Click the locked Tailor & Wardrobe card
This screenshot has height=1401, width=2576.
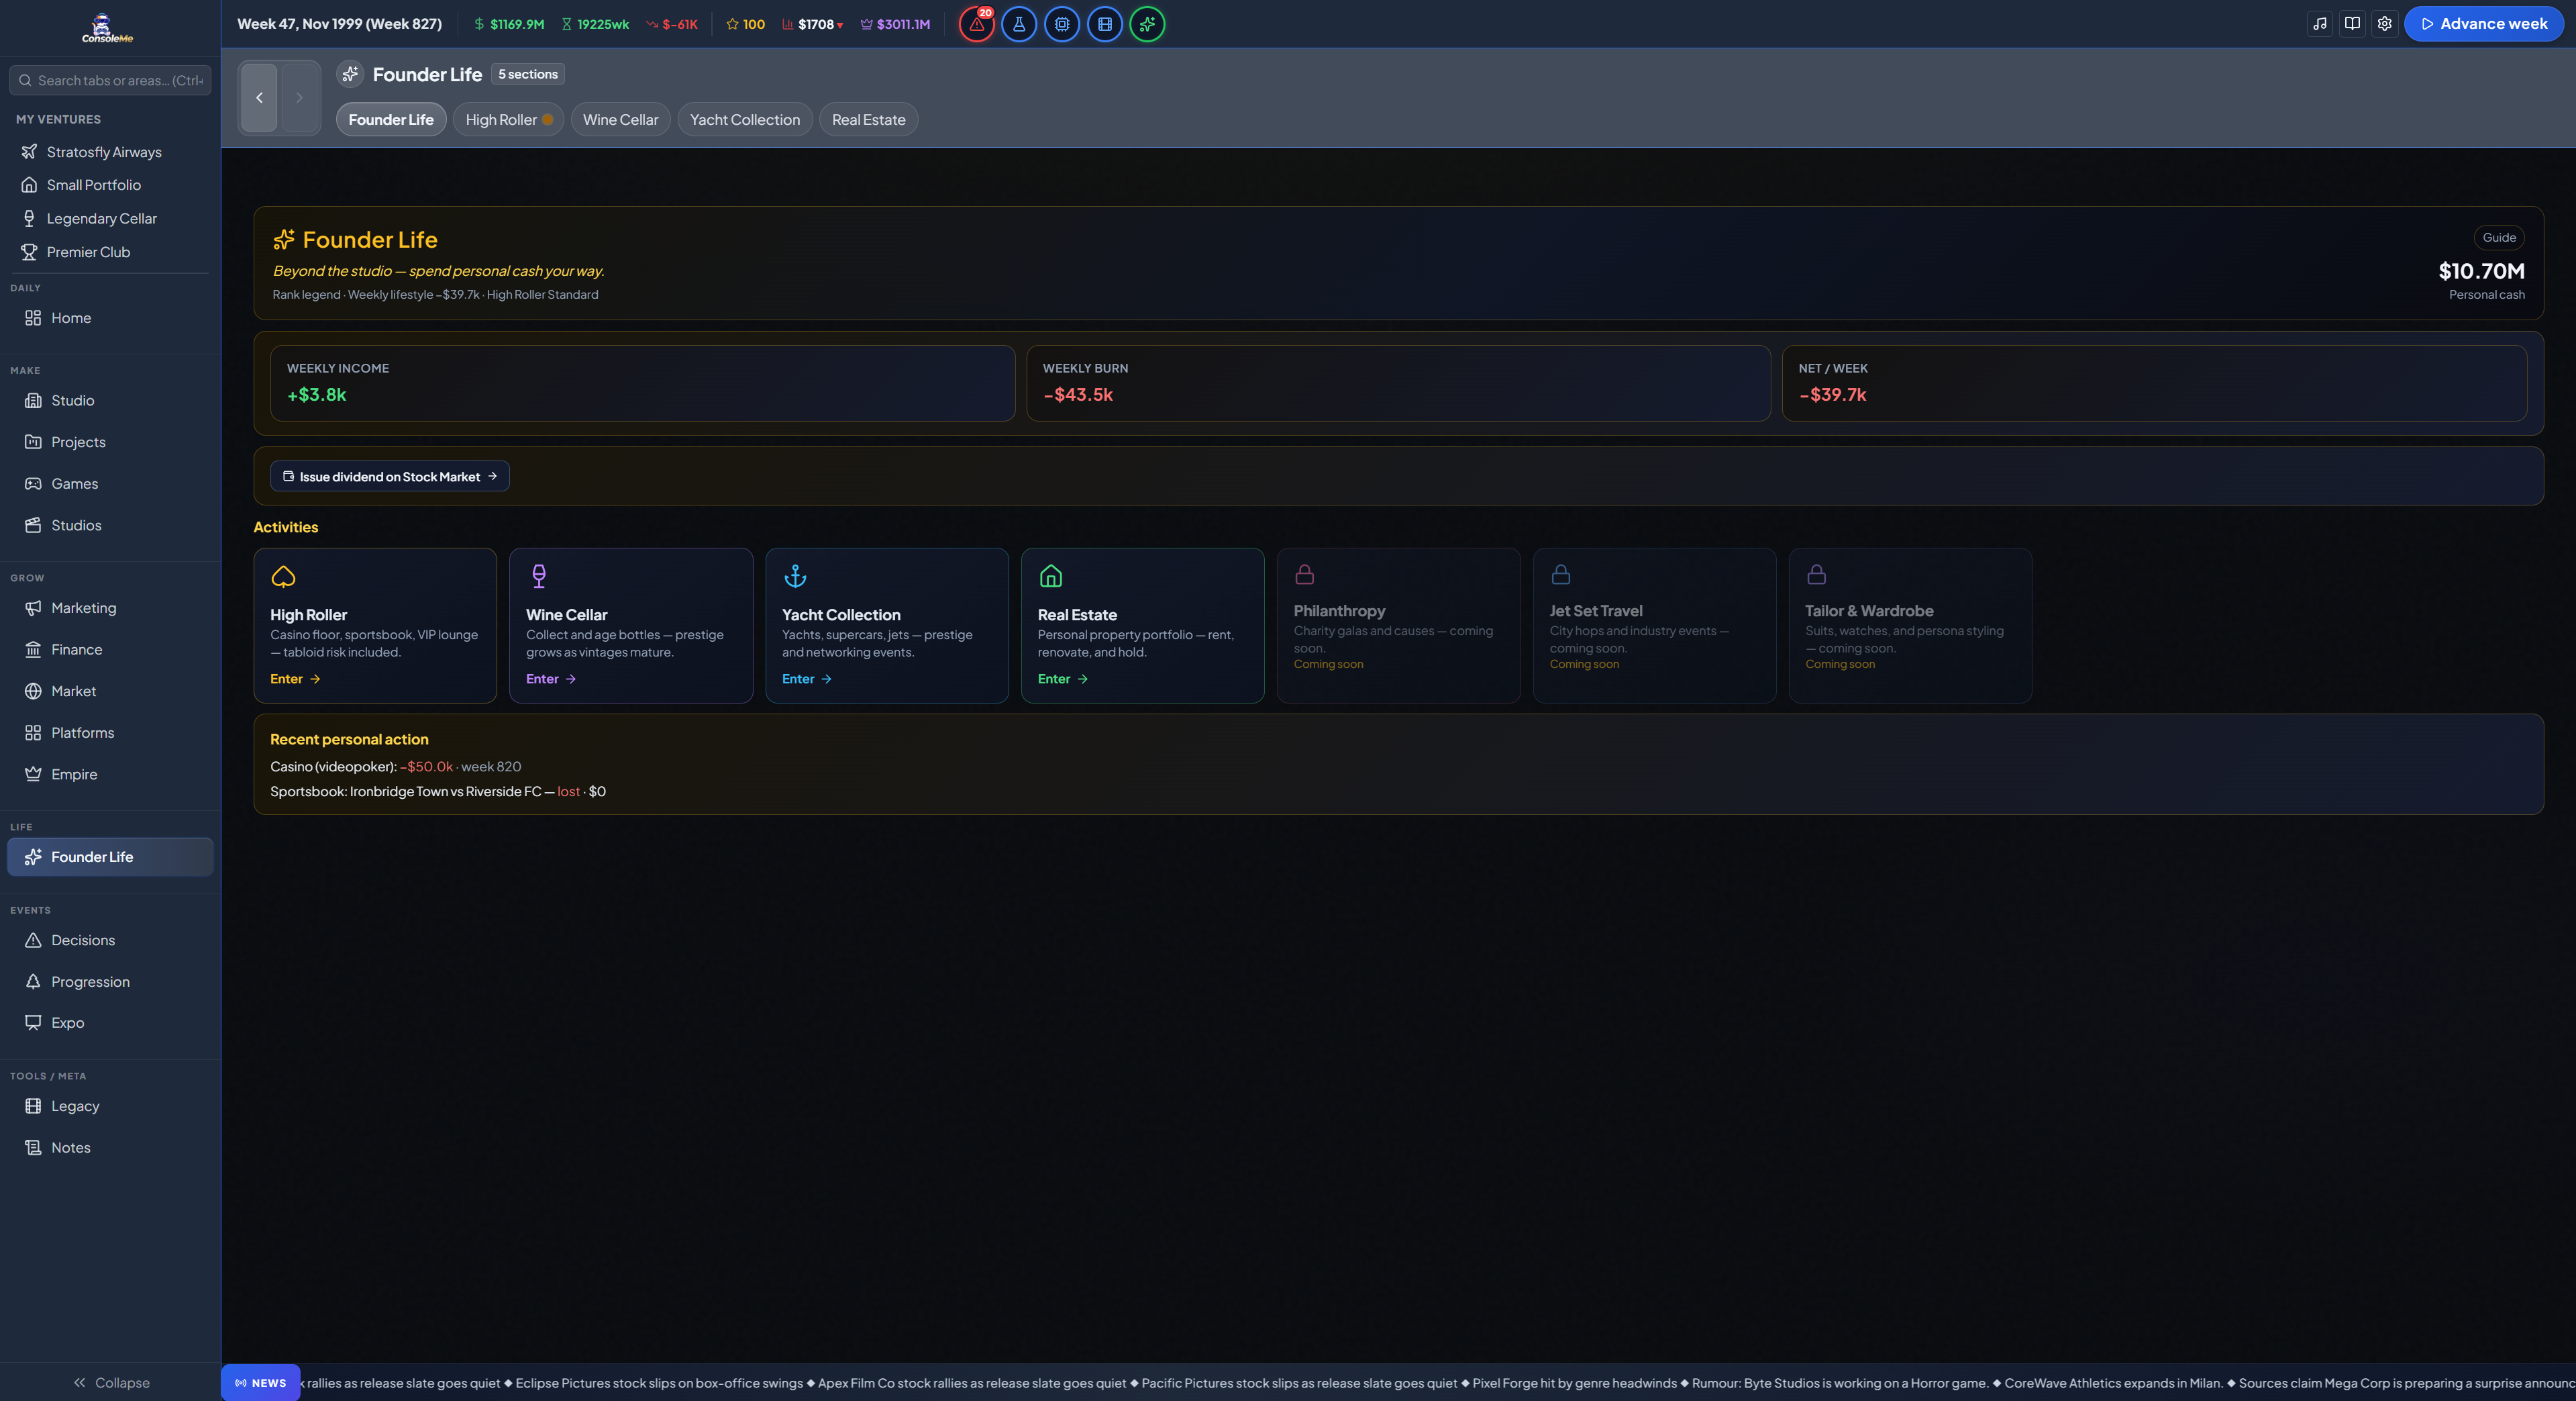(1910, 626)
